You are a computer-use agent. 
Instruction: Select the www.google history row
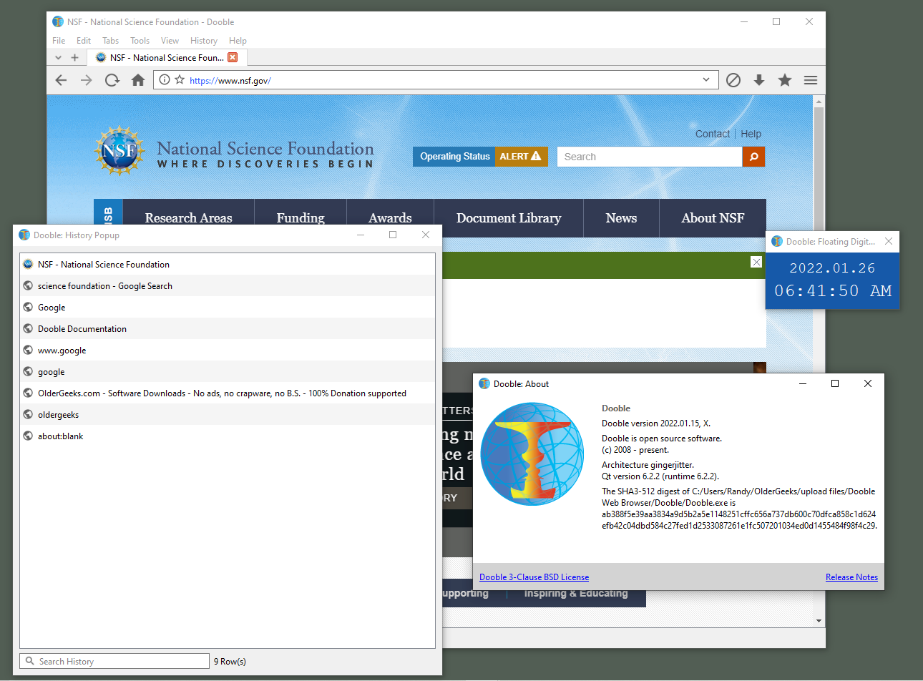click(228, 350)
